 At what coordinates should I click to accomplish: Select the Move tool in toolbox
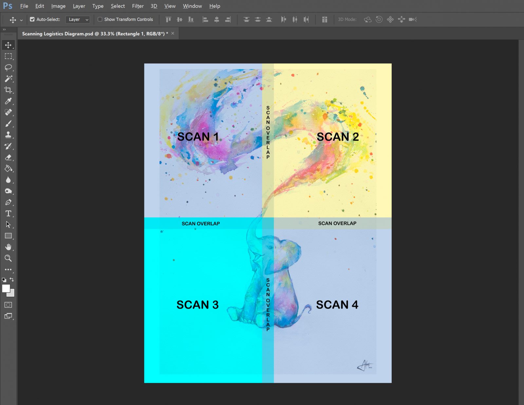point(8,45)
